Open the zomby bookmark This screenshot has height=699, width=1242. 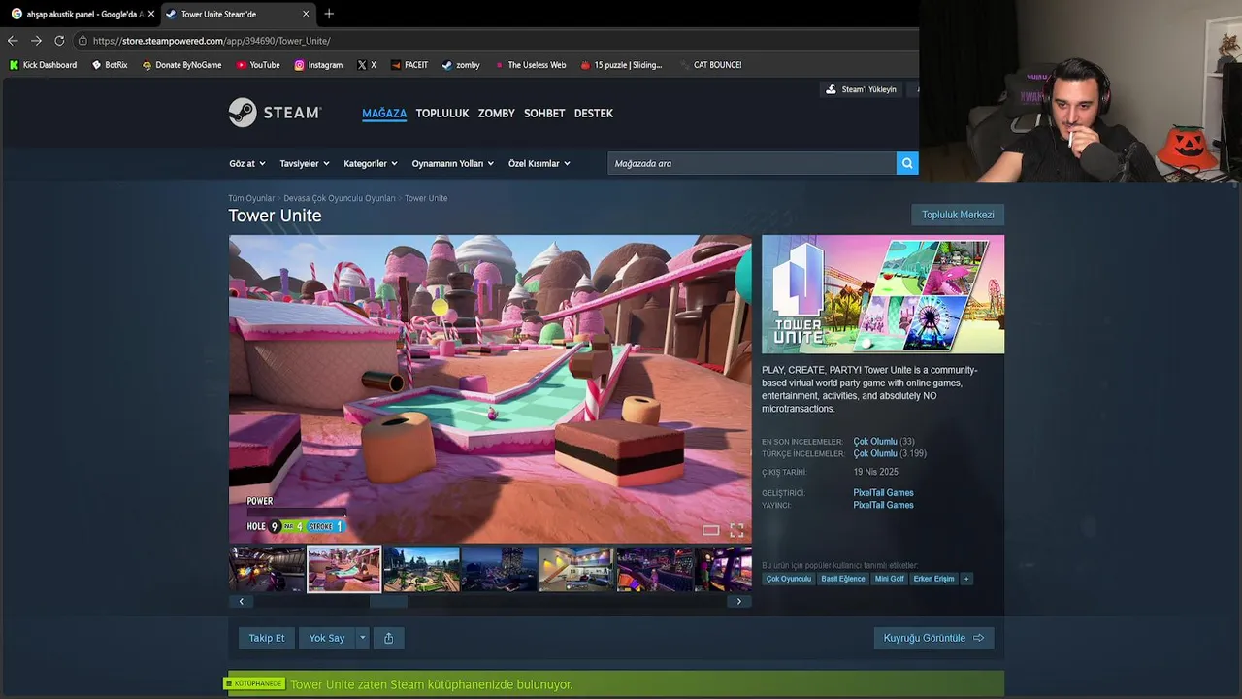[461, 65]
